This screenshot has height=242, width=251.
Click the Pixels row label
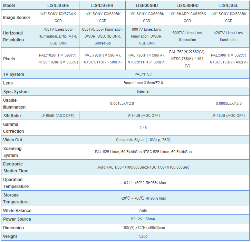click(19, 59)
